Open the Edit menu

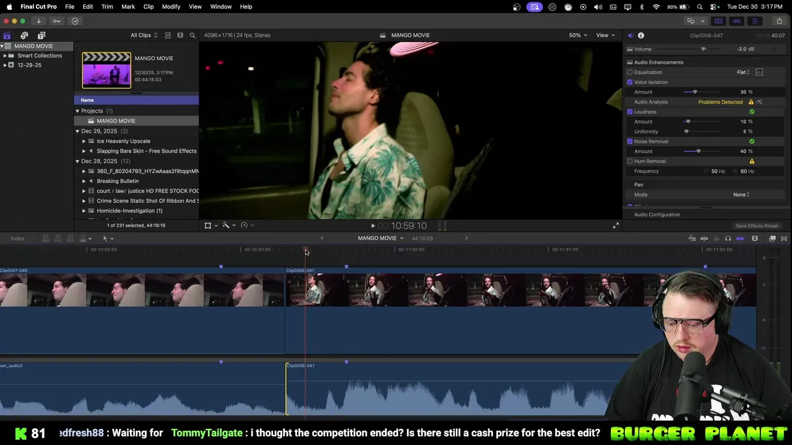[x=88, y=6]
